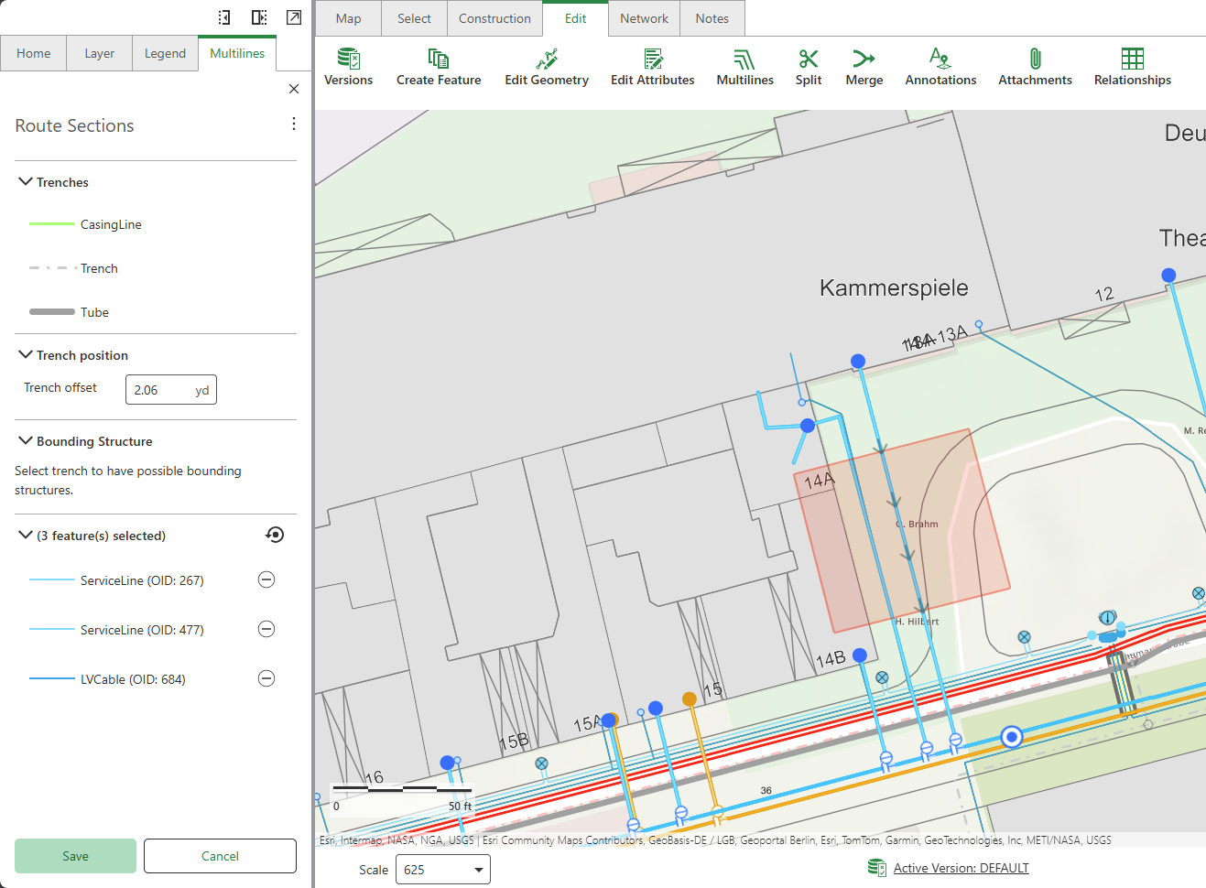Collapse the Trenches section
1206x888 pixels.
(x=25, y=181)
